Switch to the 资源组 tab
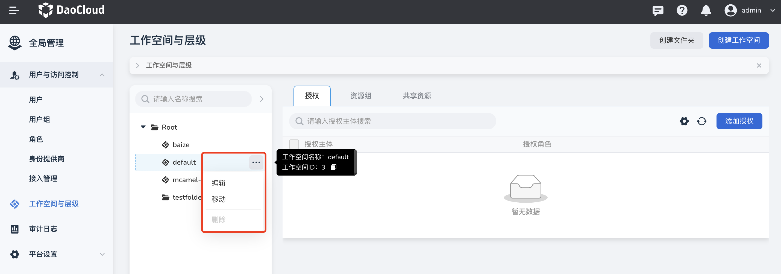This screenshot has height=274, width=781. pos(361,96)
